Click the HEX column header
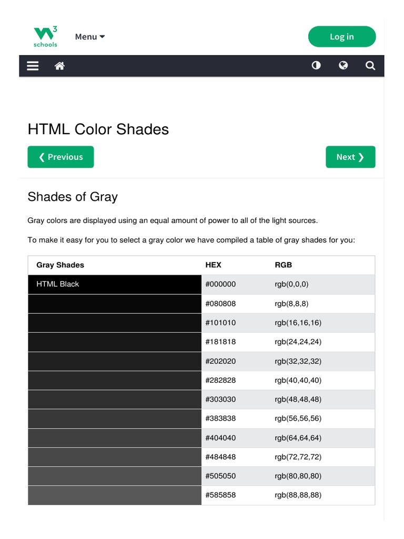 click(x=213, y=265)
